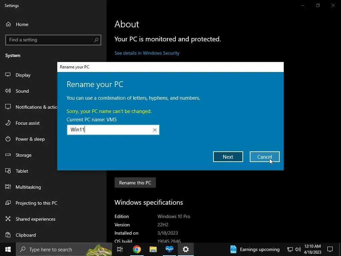Viewport: 341px width, 256px height.
Task: Click the Rename this PC button
Action: click(135, 183)
